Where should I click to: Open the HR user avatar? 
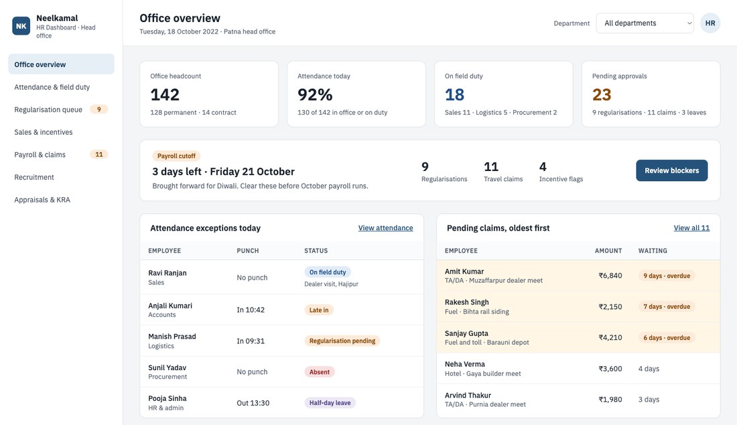point(710,23)
